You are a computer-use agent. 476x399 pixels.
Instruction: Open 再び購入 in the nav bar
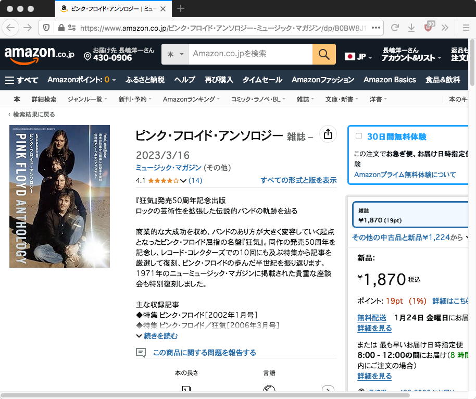point(219,80)
